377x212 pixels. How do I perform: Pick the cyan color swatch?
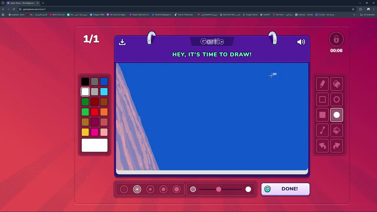pyautogui.click(x=104, y=92)
